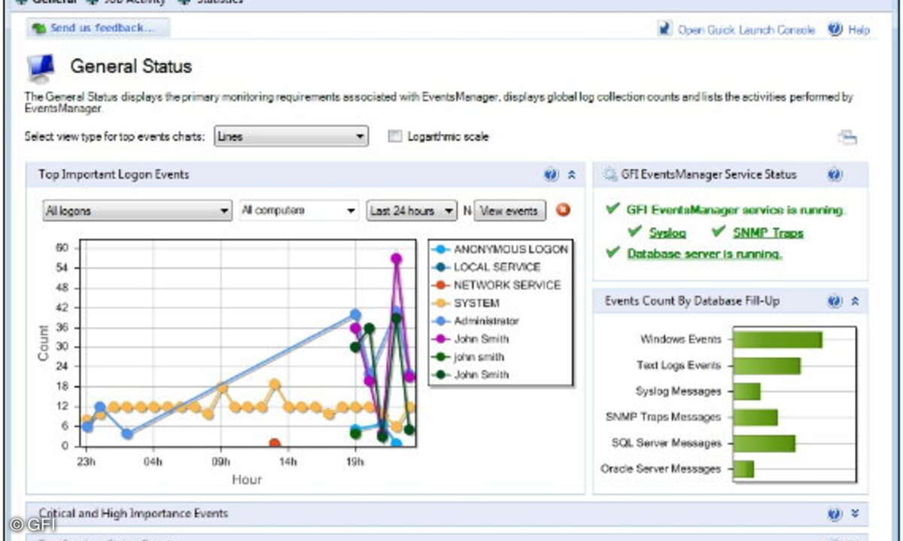Open help for EventsManager Service Status
The height and width of the screenshot is (541, 903).
[x=835, y=174]
